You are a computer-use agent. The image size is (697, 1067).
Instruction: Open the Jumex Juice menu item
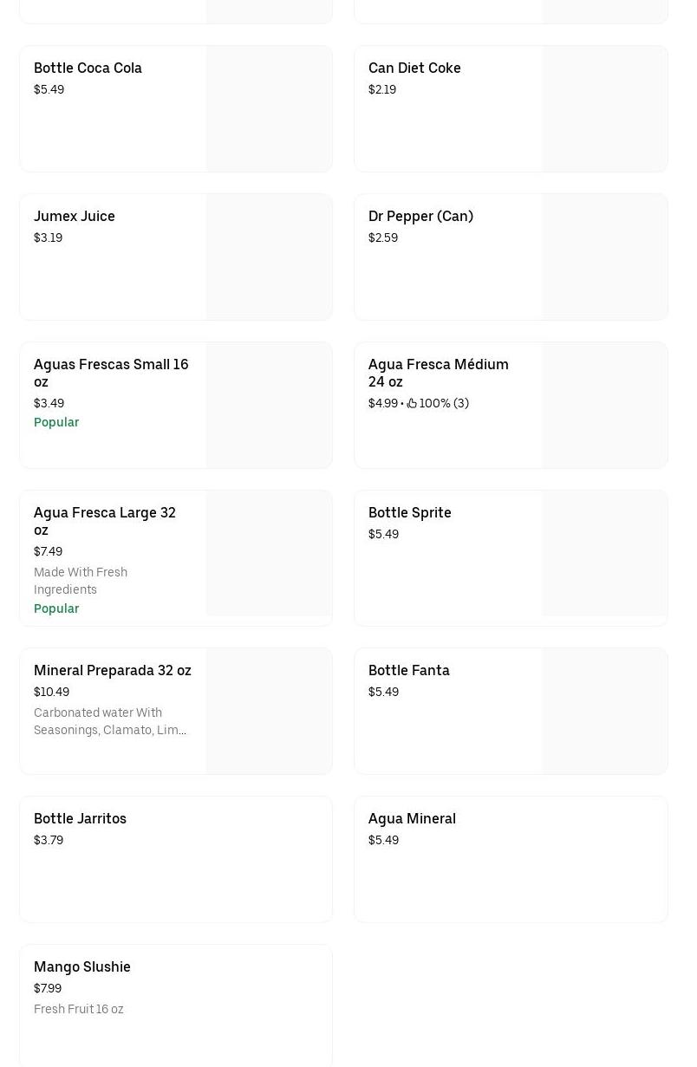(x=75, y=216)
